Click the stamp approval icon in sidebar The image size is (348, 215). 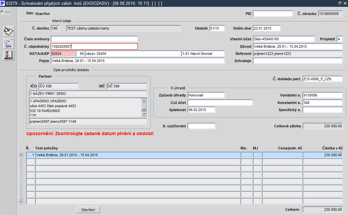(9, 32)
